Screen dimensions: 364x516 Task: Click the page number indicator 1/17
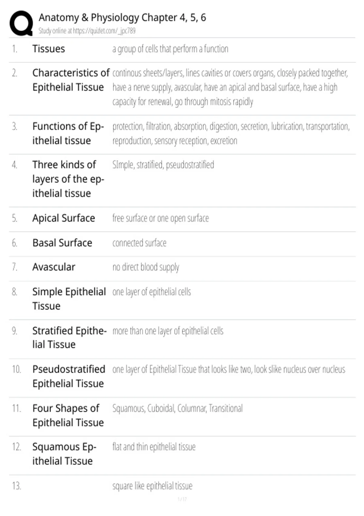coord(182,499)
